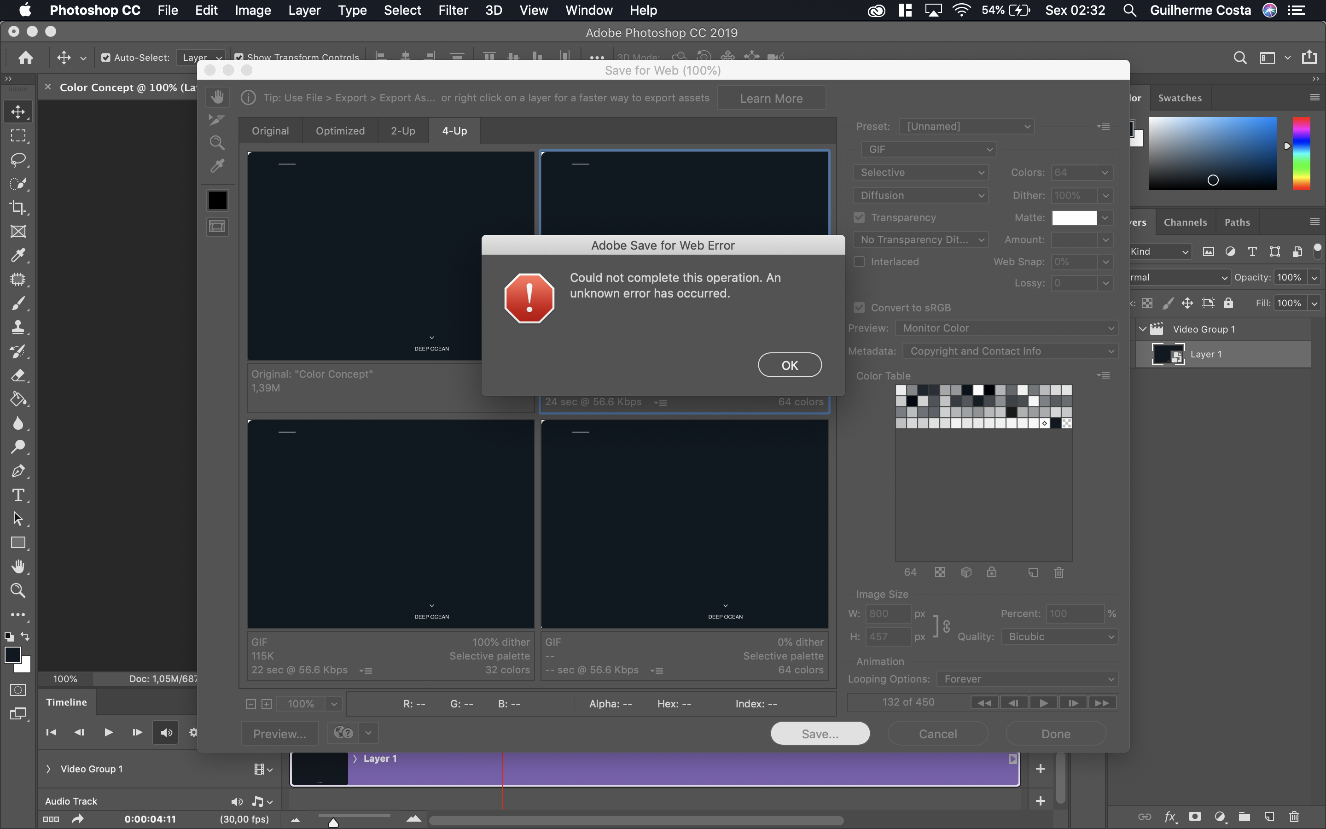Click the hue spectrum slider in Color panel
The image size is (1326, 829).
pyautogui.click(x=1301, y=153)
